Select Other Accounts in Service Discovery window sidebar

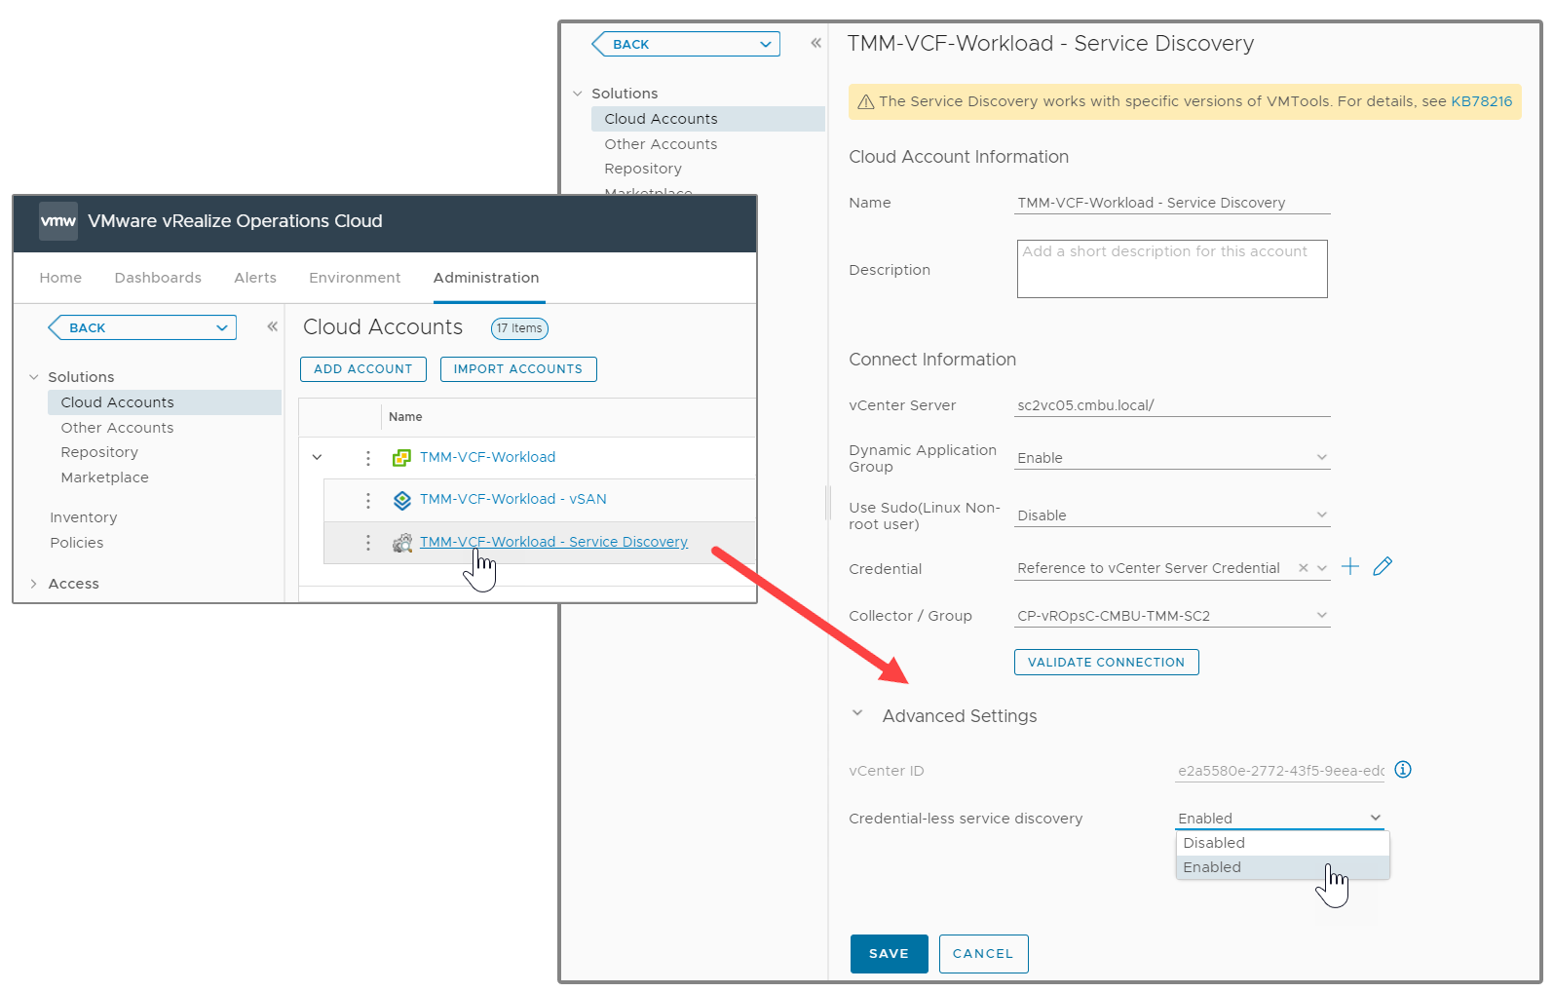tap(661, 144)
